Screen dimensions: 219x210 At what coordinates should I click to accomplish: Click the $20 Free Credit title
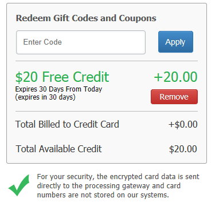tap(62, 77)
